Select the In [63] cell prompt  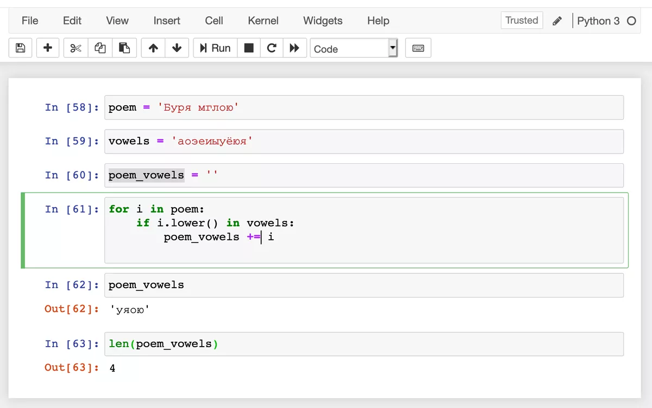point(72,344)
